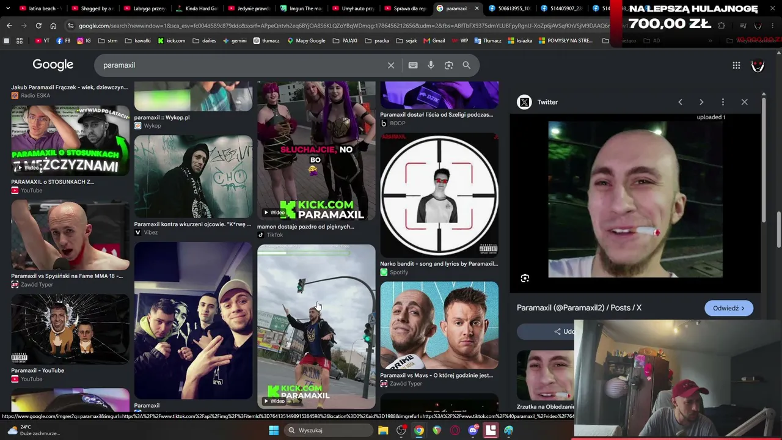Switch to the 'Labryga przery' tab
782x440 pixels.
point(145,9)
